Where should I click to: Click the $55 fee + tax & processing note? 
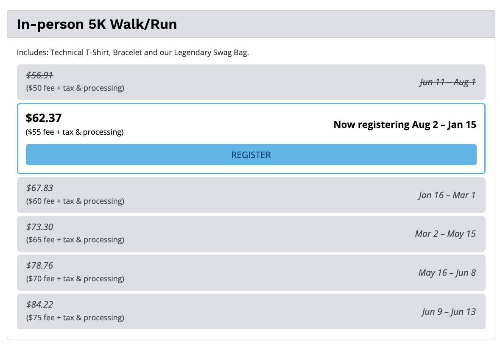(75, 132)
